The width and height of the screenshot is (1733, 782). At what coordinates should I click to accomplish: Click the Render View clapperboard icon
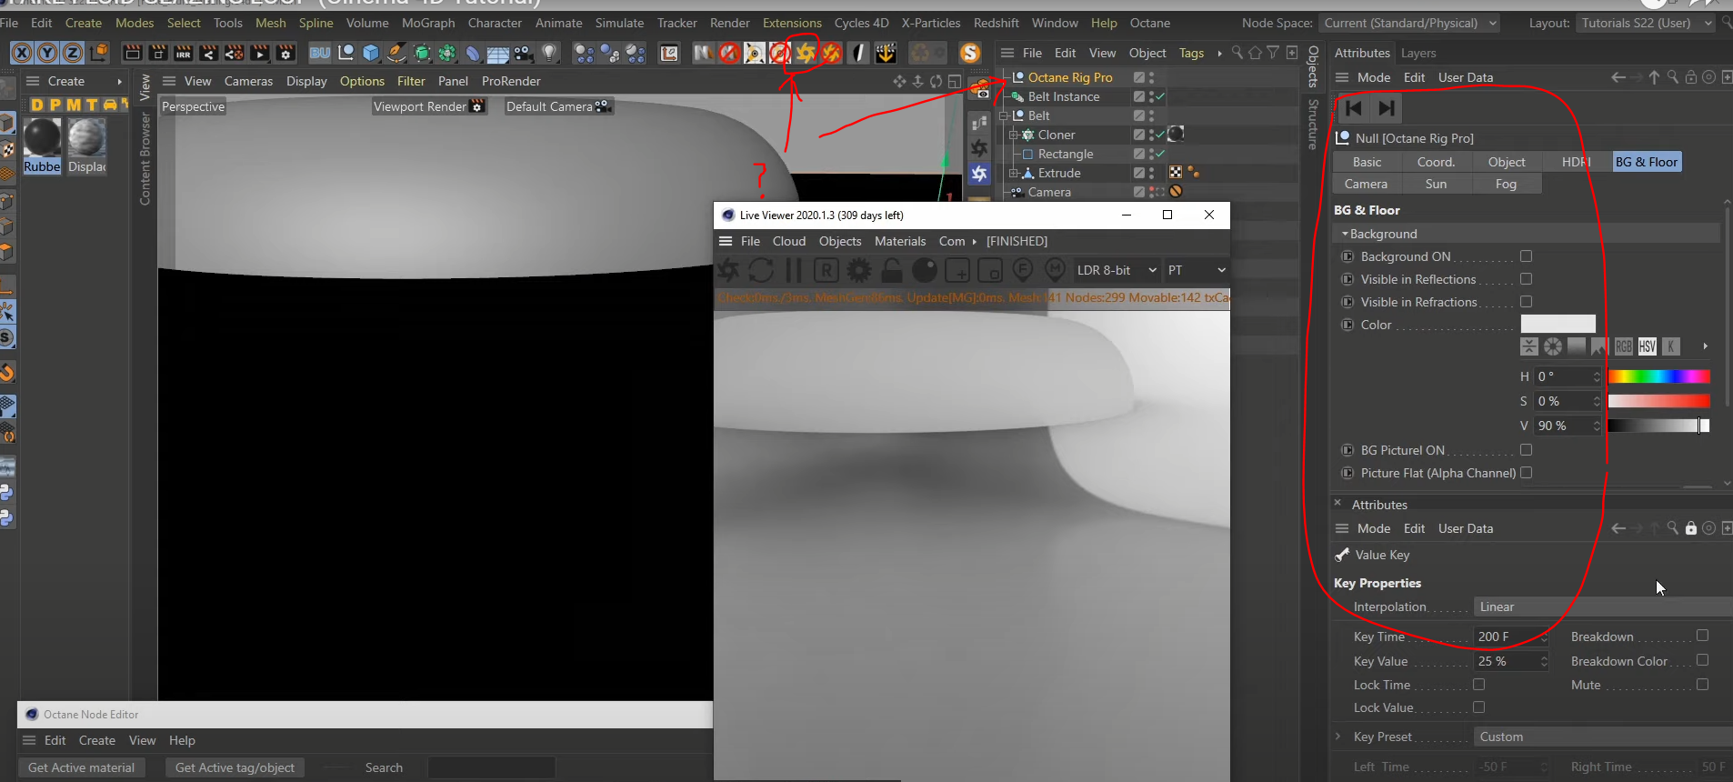pos(132,54)
